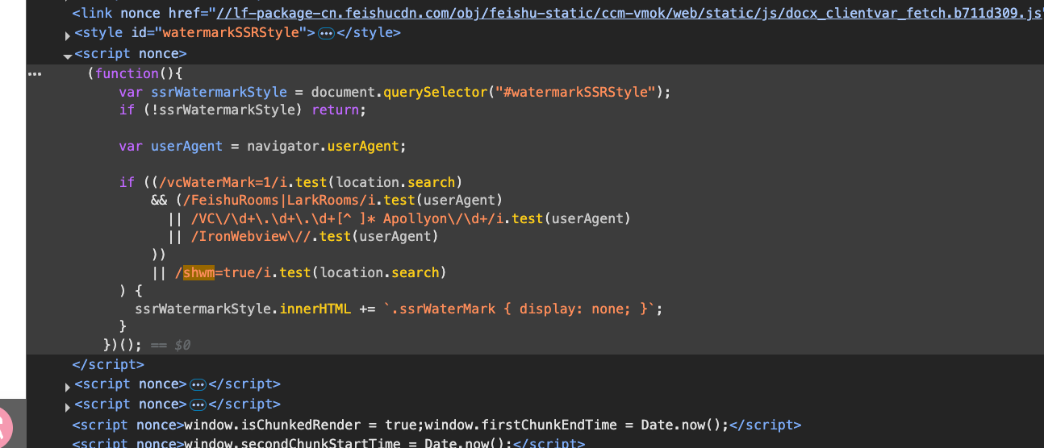1044x448 pixels.
Task: Click the Apollyon regex test line
Action: coord(399,218)
